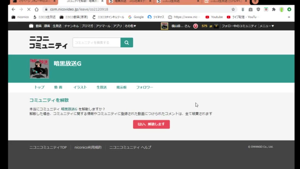Select アツマール in the navigation bar
Screen dimensions: 300x169
(x=103, y=26)
